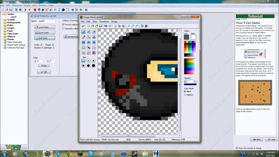279x157 pixels.
Task: Click the Copy icon in Image Editor toolbar
Action: tap(119, 26)
